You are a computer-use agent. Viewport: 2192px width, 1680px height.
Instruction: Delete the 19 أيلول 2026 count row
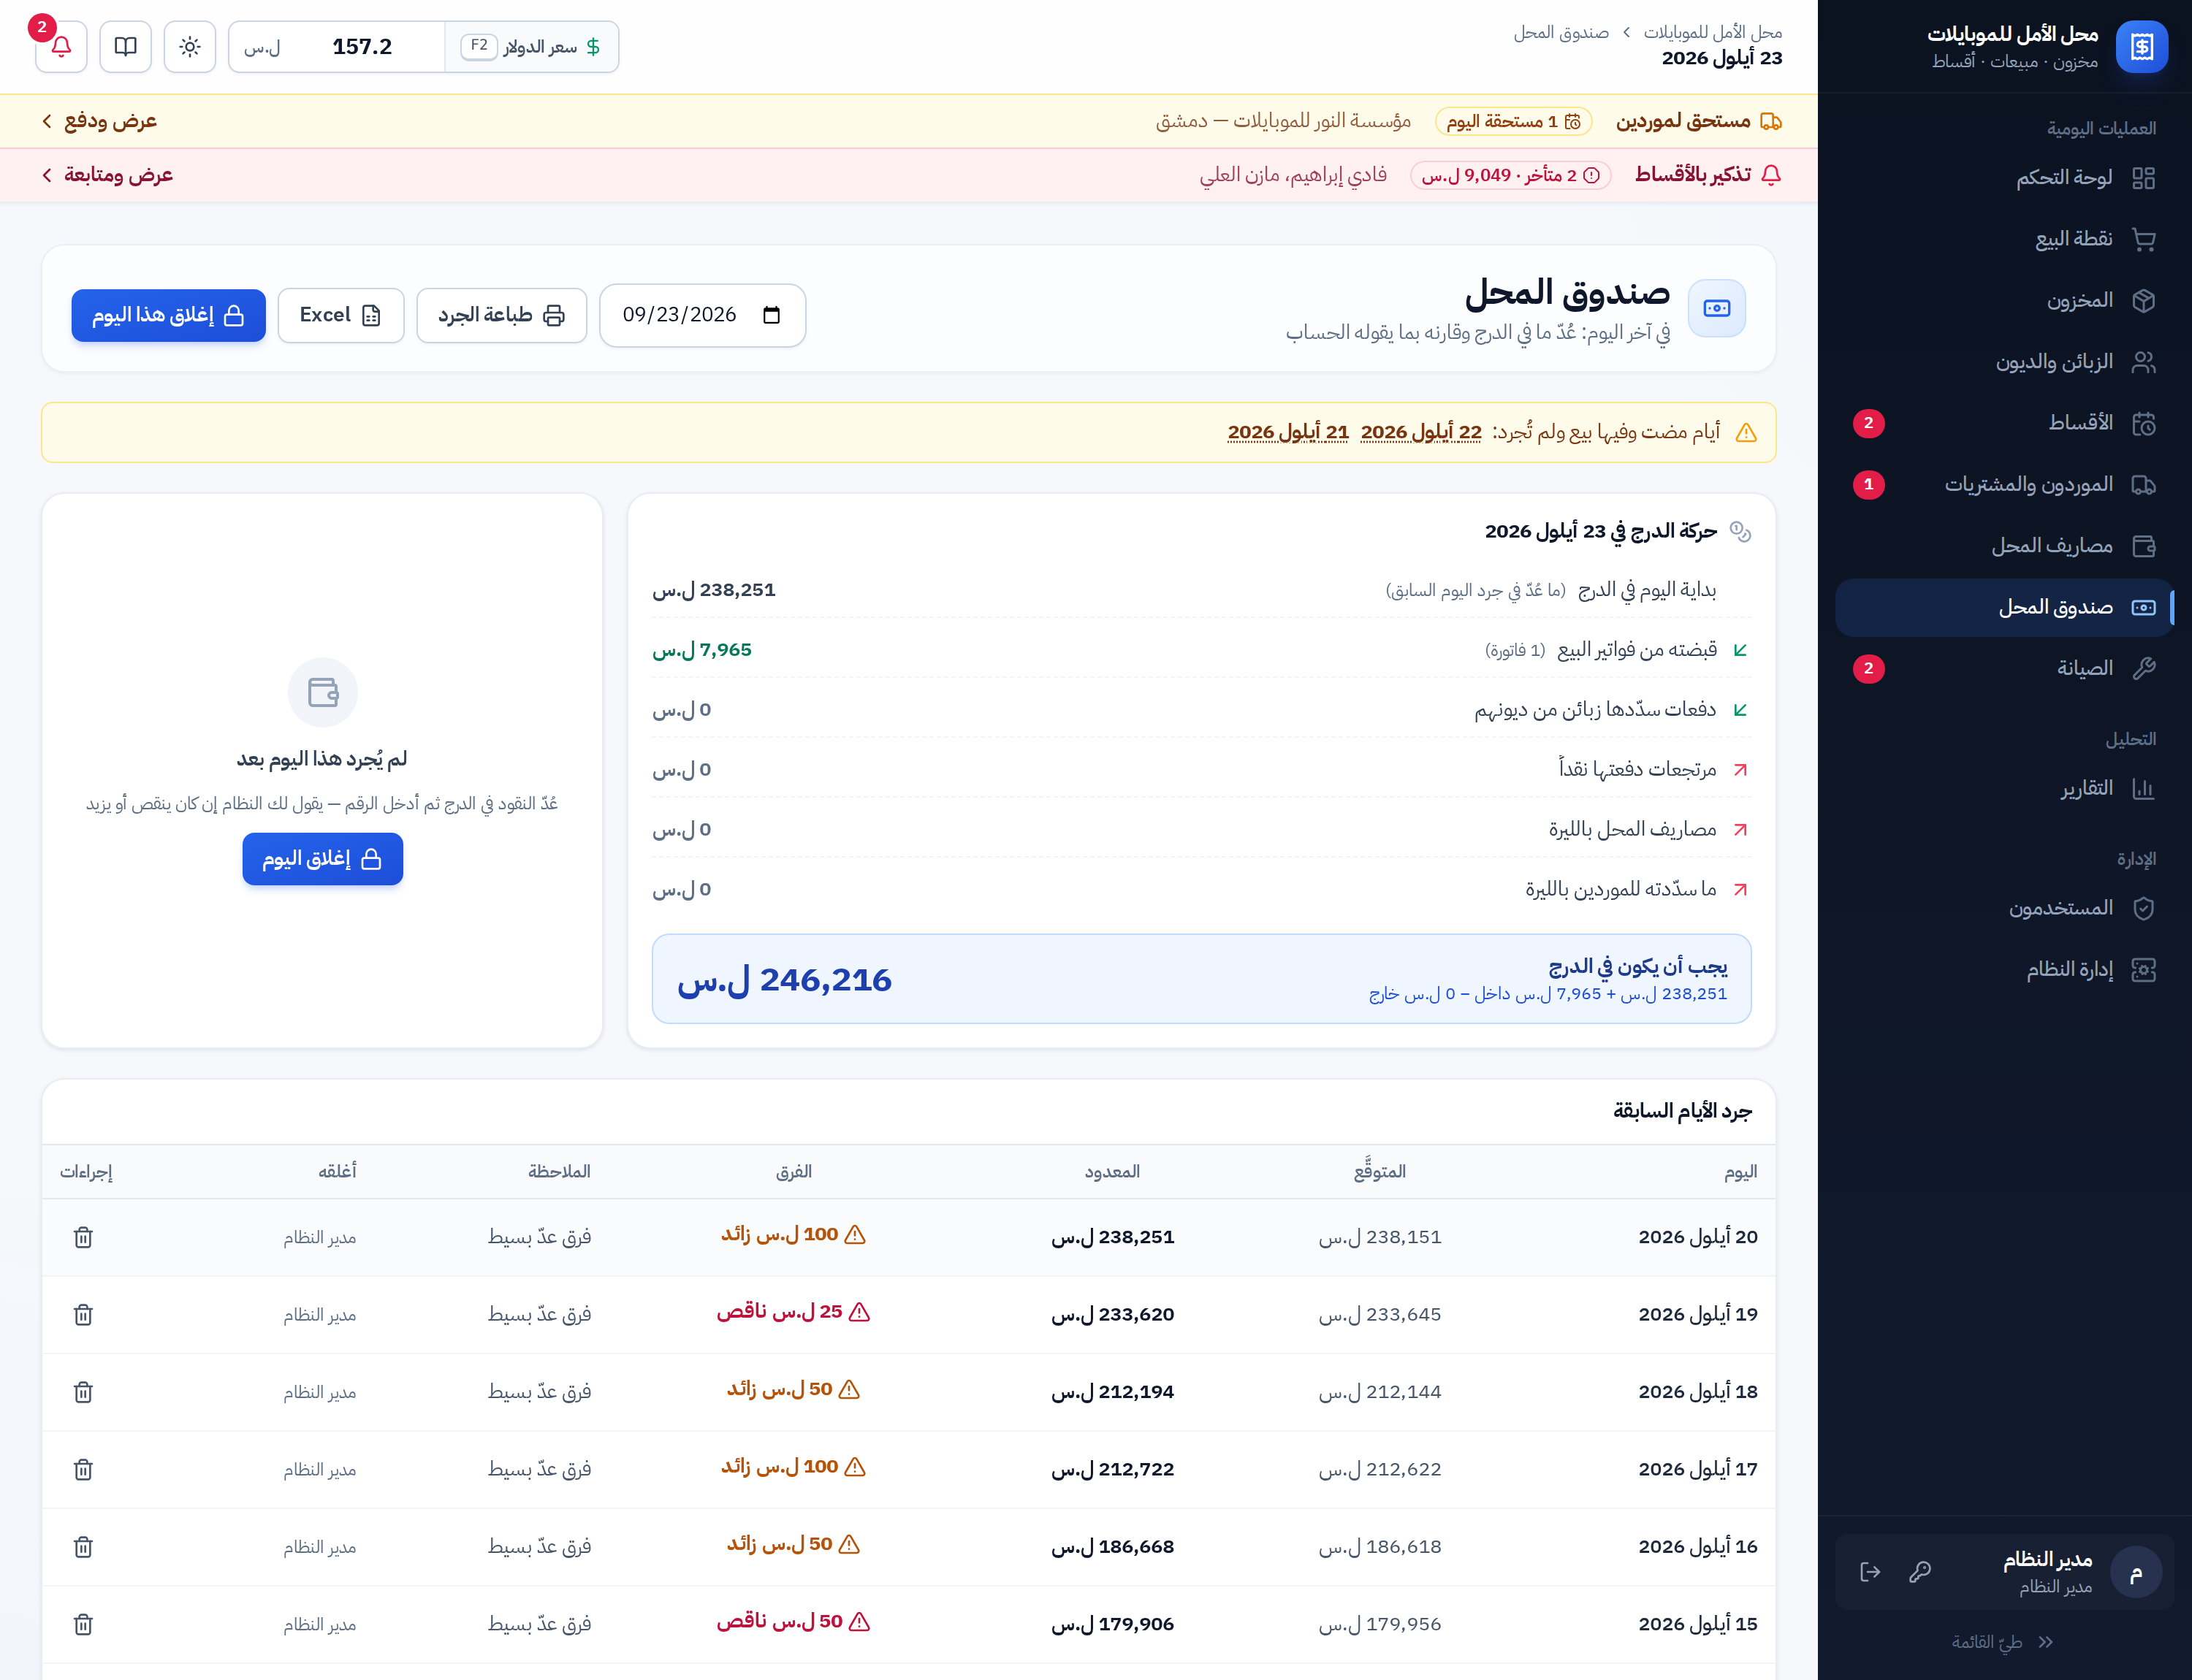(x=83, y=1315)
